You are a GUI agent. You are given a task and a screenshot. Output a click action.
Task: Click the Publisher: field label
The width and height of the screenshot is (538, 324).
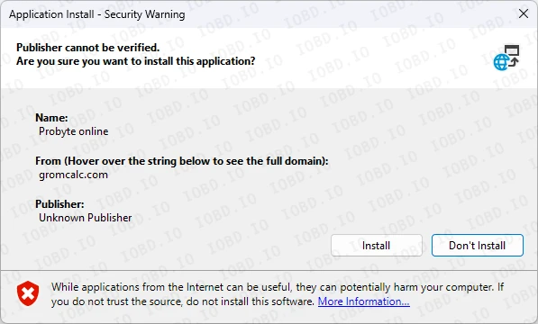59,204
